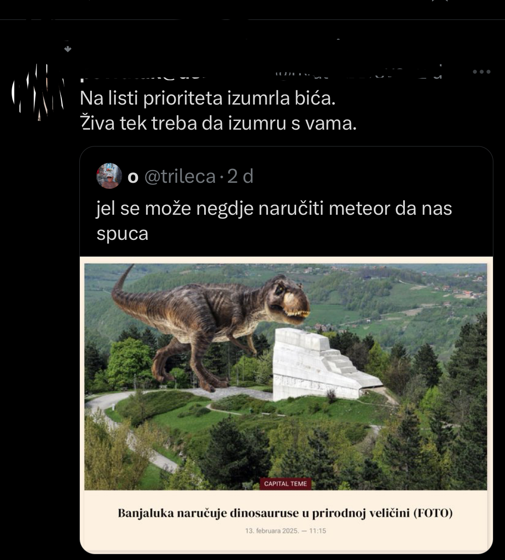Click the word 'spuca' in the quoted tweet
505x560 pixels.
click(x=123, y=234)
